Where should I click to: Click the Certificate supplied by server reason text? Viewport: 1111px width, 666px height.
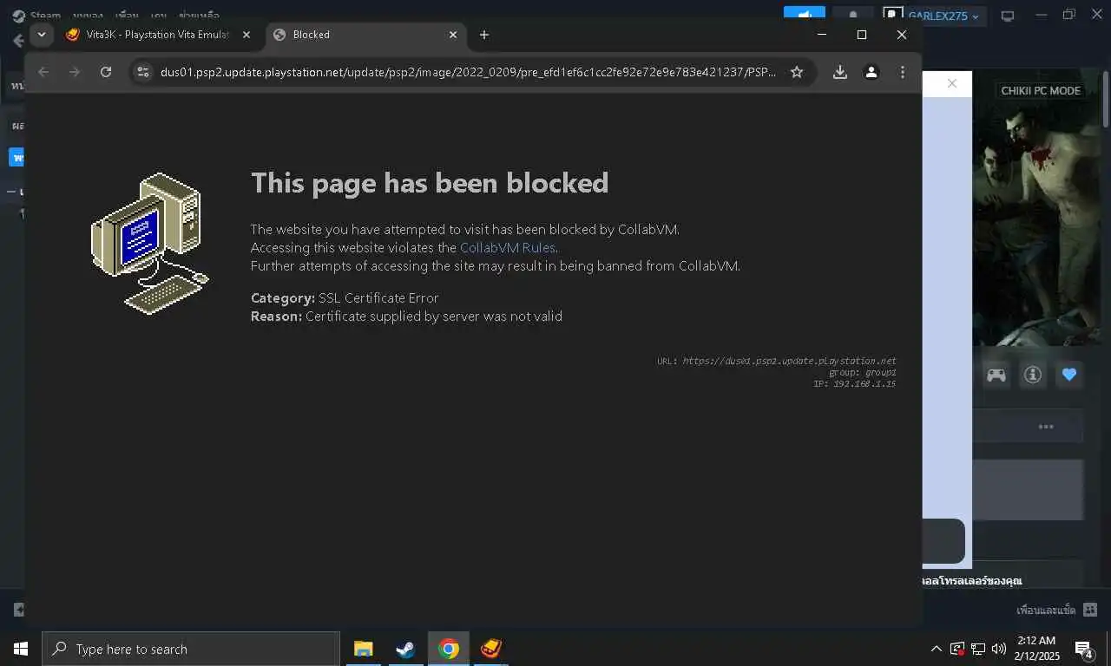[x=434, y=317]
